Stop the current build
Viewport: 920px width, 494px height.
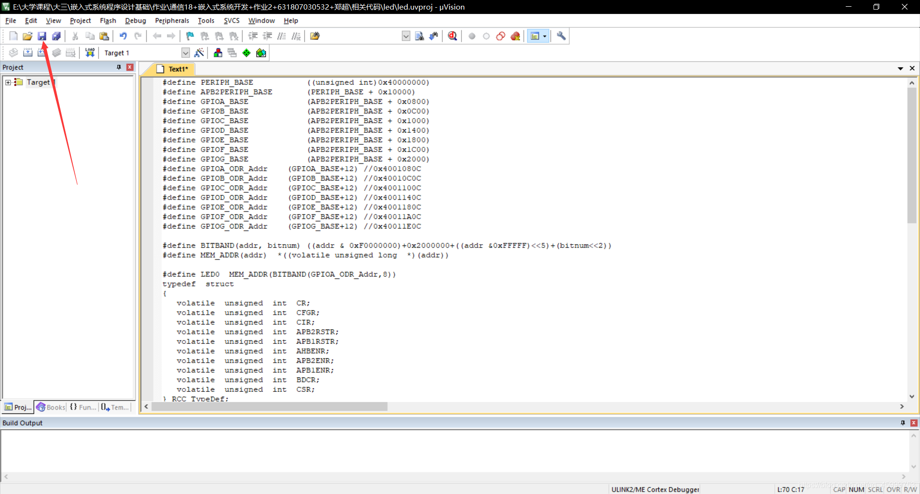pos(71,53)
